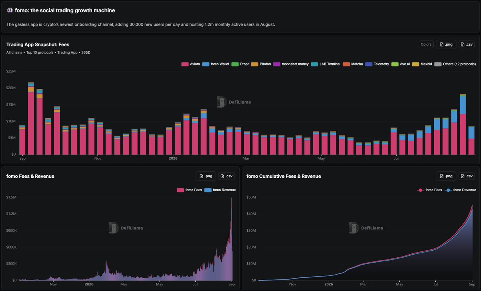Screen dimensions: 481x291
Task: Hide the Matcha series via its legend
Action: pos(353,64)
